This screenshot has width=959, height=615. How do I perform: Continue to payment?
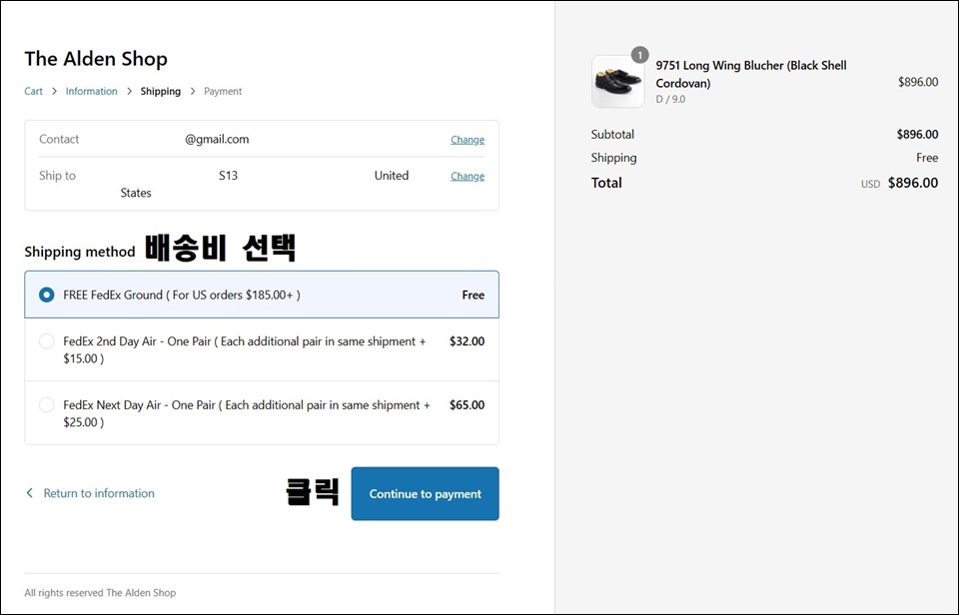tap(426, 494)
